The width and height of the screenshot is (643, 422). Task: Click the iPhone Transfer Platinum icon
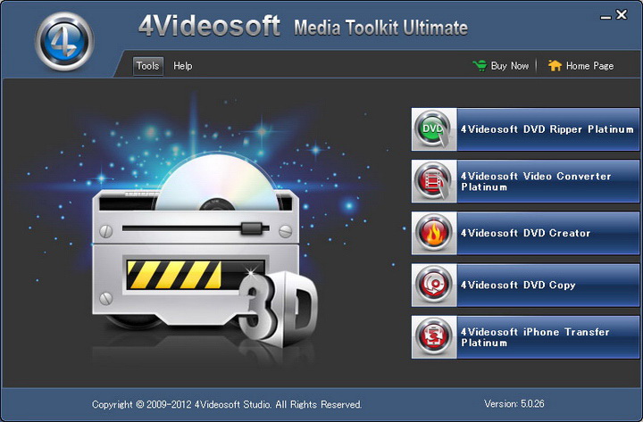tap(433, 337)
